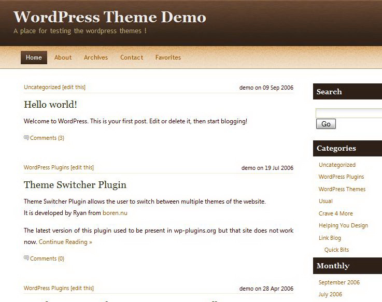Open the Theme Switcher Plugin post title
This screenshot has width=382, height=302.
click(x=75, y=185)
